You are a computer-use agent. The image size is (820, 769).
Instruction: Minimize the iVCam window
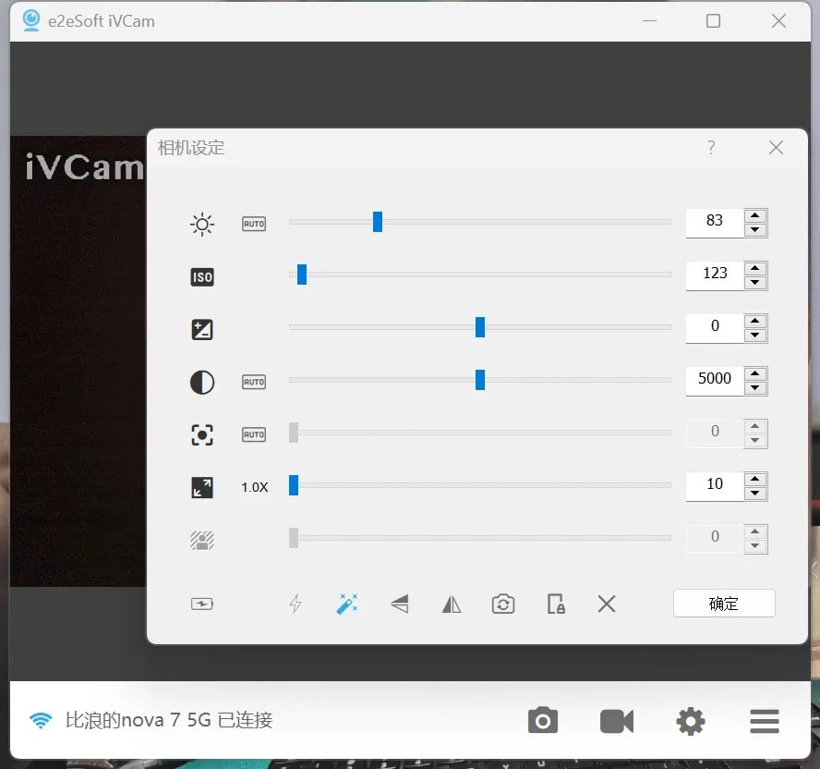click(x=649, y=21)
